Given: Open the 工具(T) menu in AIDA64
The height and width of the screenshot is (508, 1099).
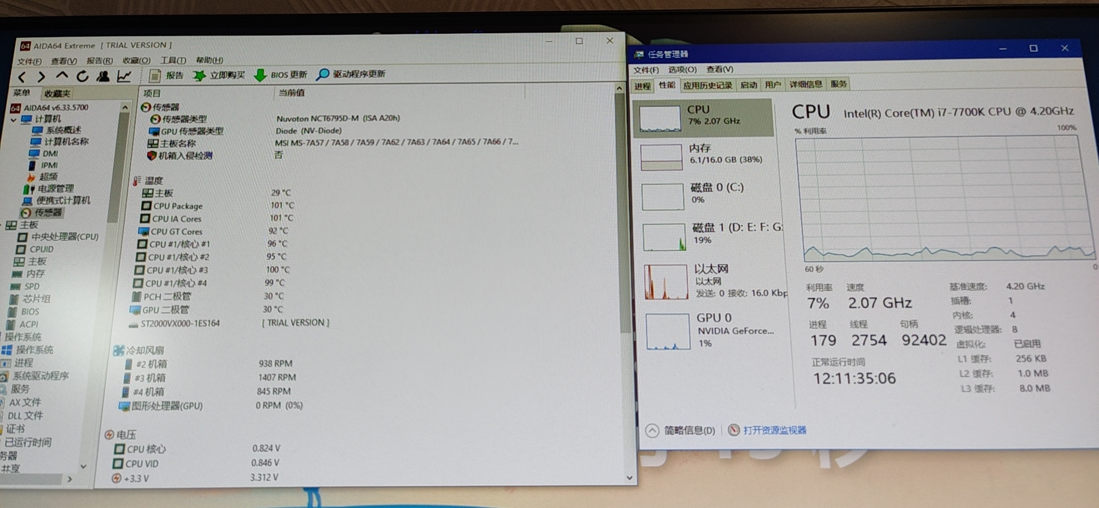Looking at the screenshot, I should click(173, 60).
